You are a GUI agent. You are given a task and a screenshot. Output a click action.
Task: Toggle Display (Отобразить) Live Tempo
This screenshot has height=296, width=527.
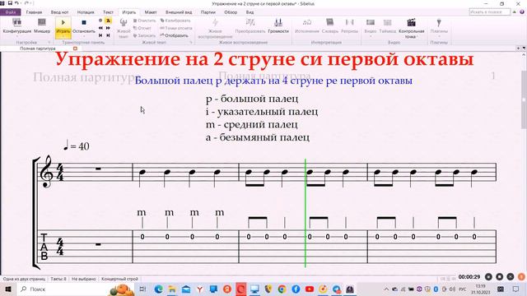(x=174, y=35)
